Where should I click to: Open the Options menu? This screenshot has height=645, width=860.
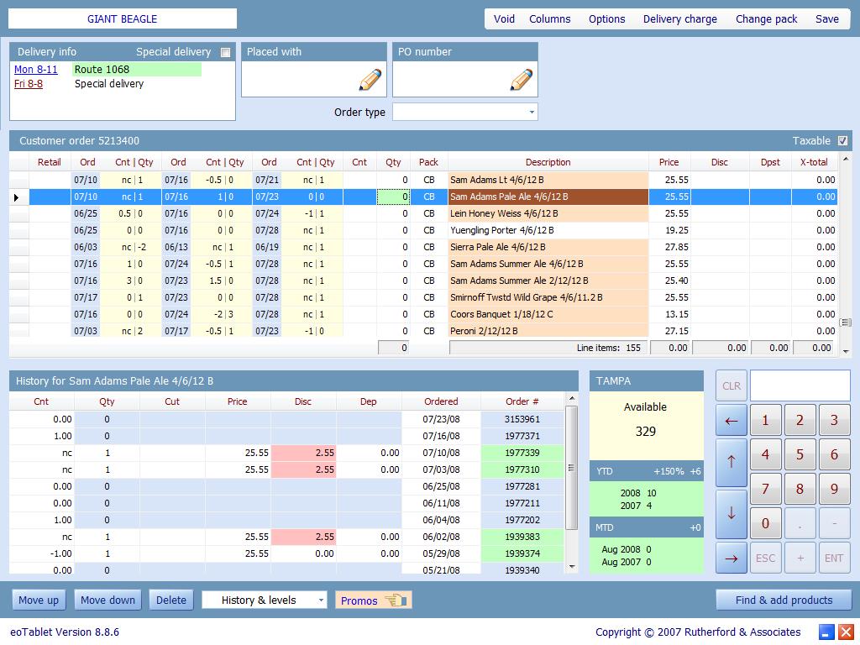tap(606, 19)
